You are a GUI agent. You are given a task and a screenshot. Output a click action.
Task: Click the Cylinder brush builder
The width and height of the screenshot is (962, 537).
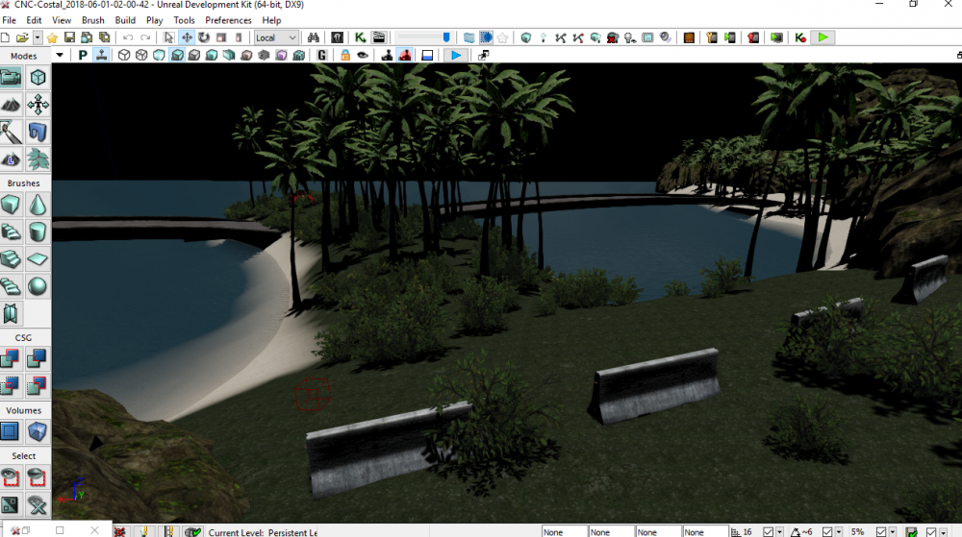pyautogui.click(x=38, y=232)
